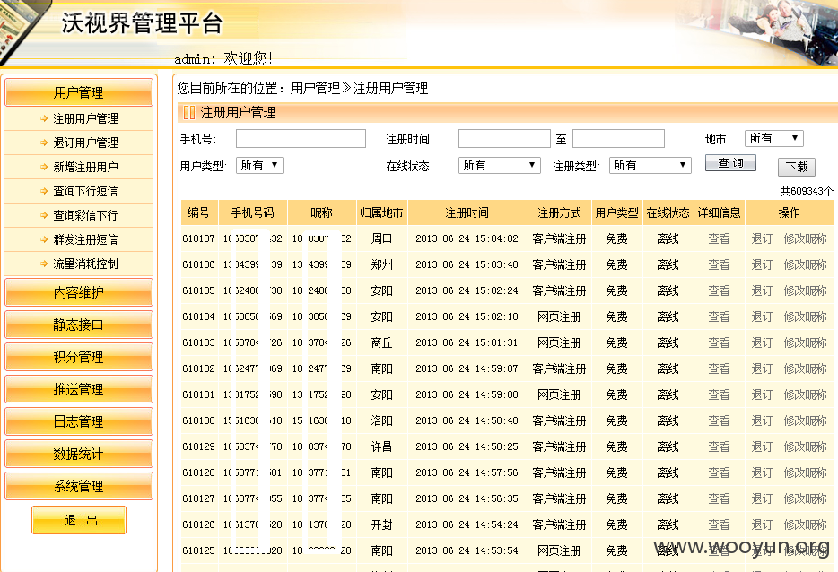Click the 网页注册 cell in row 610134
Image resolution: width=838 pixels, height=572 pixels.
(x=559, y=316)
